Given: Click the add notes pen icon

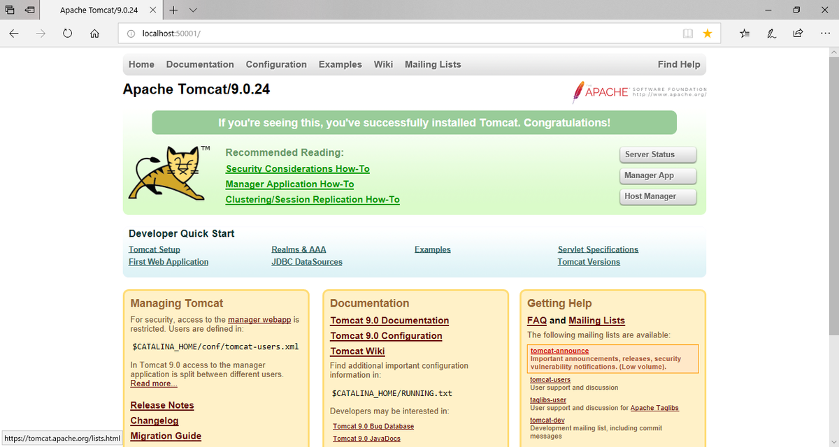Looking at the screenshot, I should 772,33.
